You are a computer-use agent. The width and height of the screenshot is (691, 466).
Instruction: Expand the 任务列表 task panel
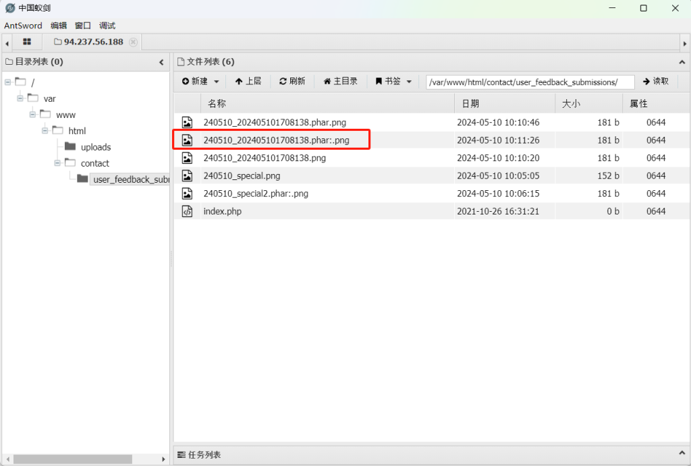[x=682, y=453]
